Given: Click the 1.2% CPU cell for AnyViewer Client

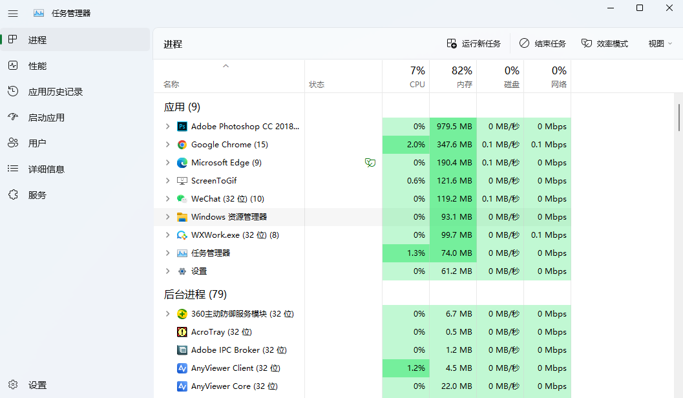Looking at the screenshot, I should (406, 368).
